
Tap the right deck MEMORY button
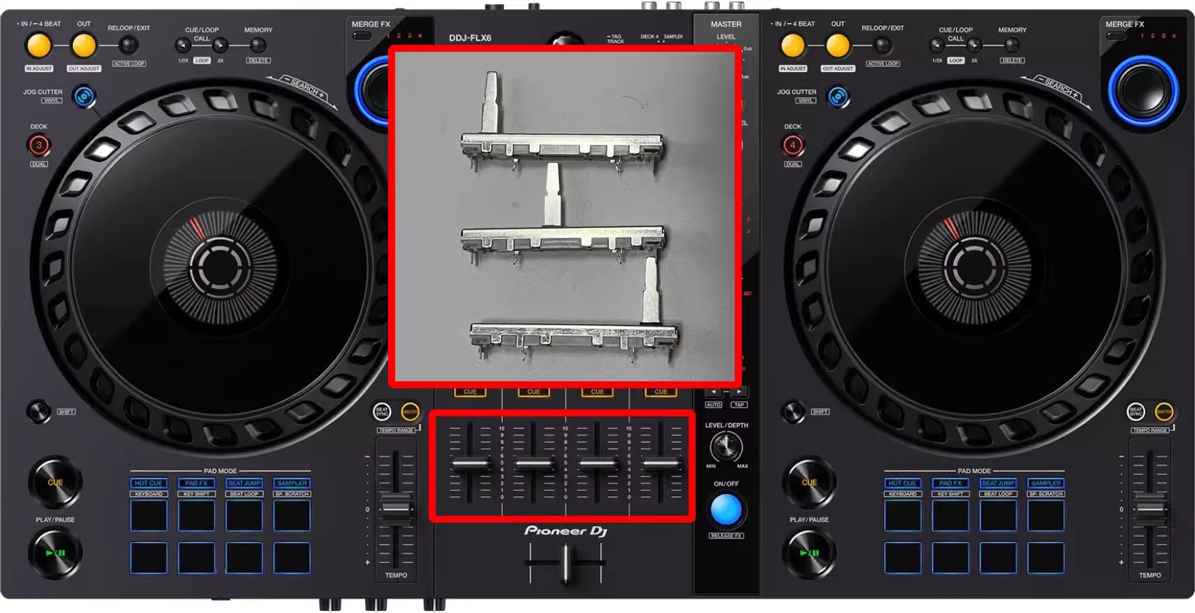1012,45
